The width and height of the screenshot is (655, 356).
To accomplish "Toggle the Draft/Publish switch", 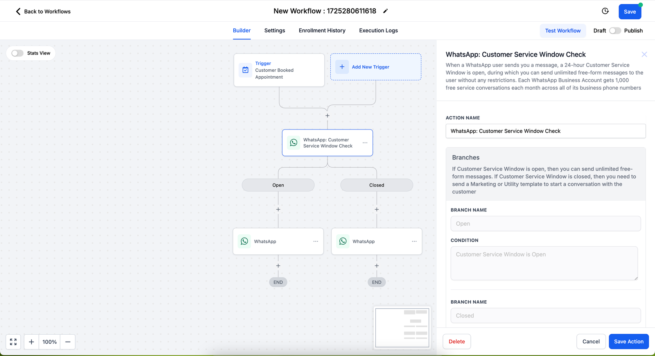I will point(615,31).
